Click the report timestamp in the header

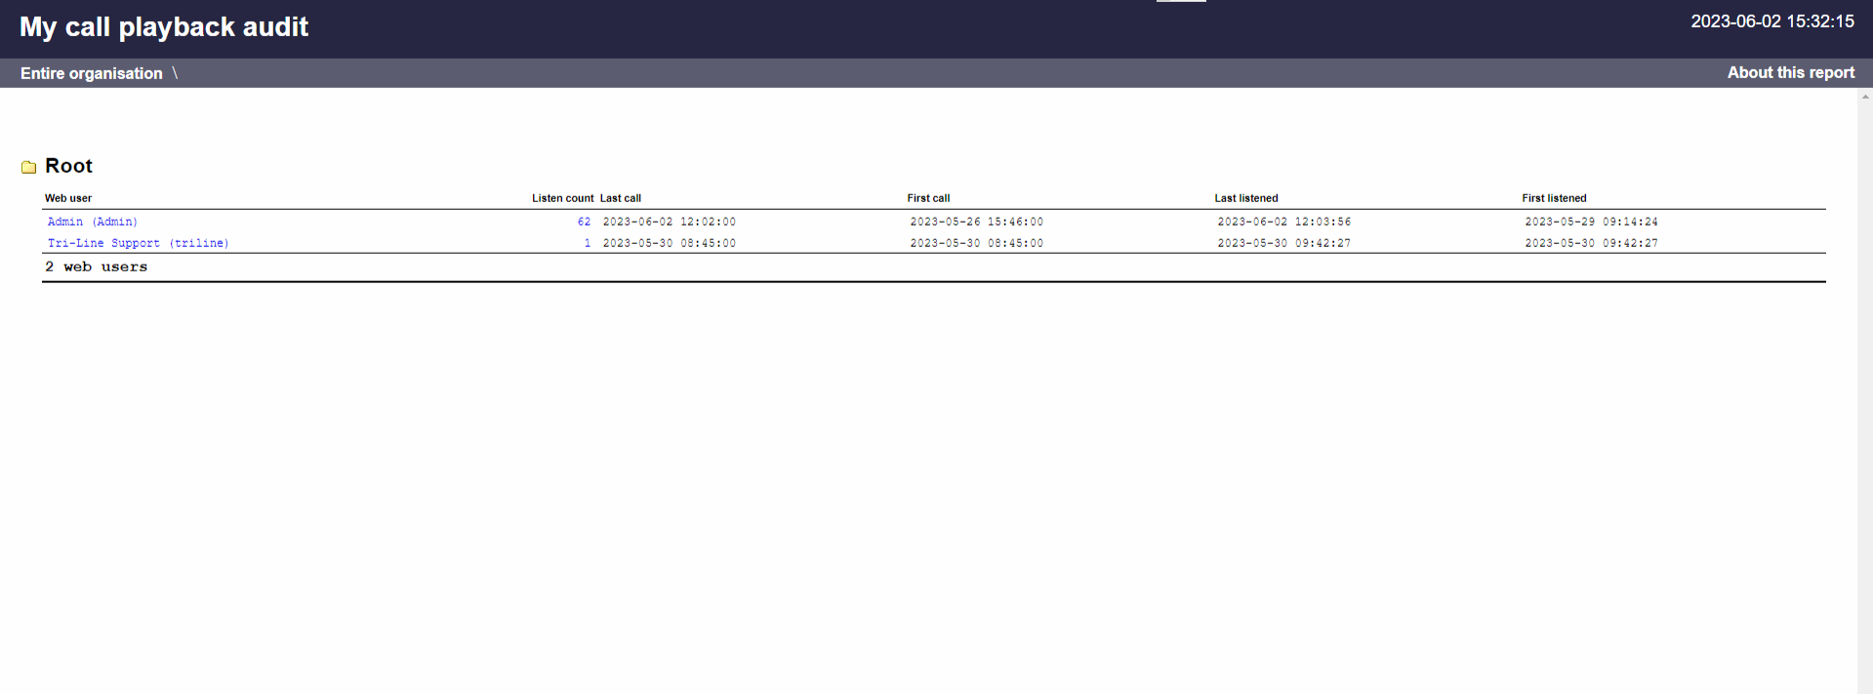tap(1771, 21)
